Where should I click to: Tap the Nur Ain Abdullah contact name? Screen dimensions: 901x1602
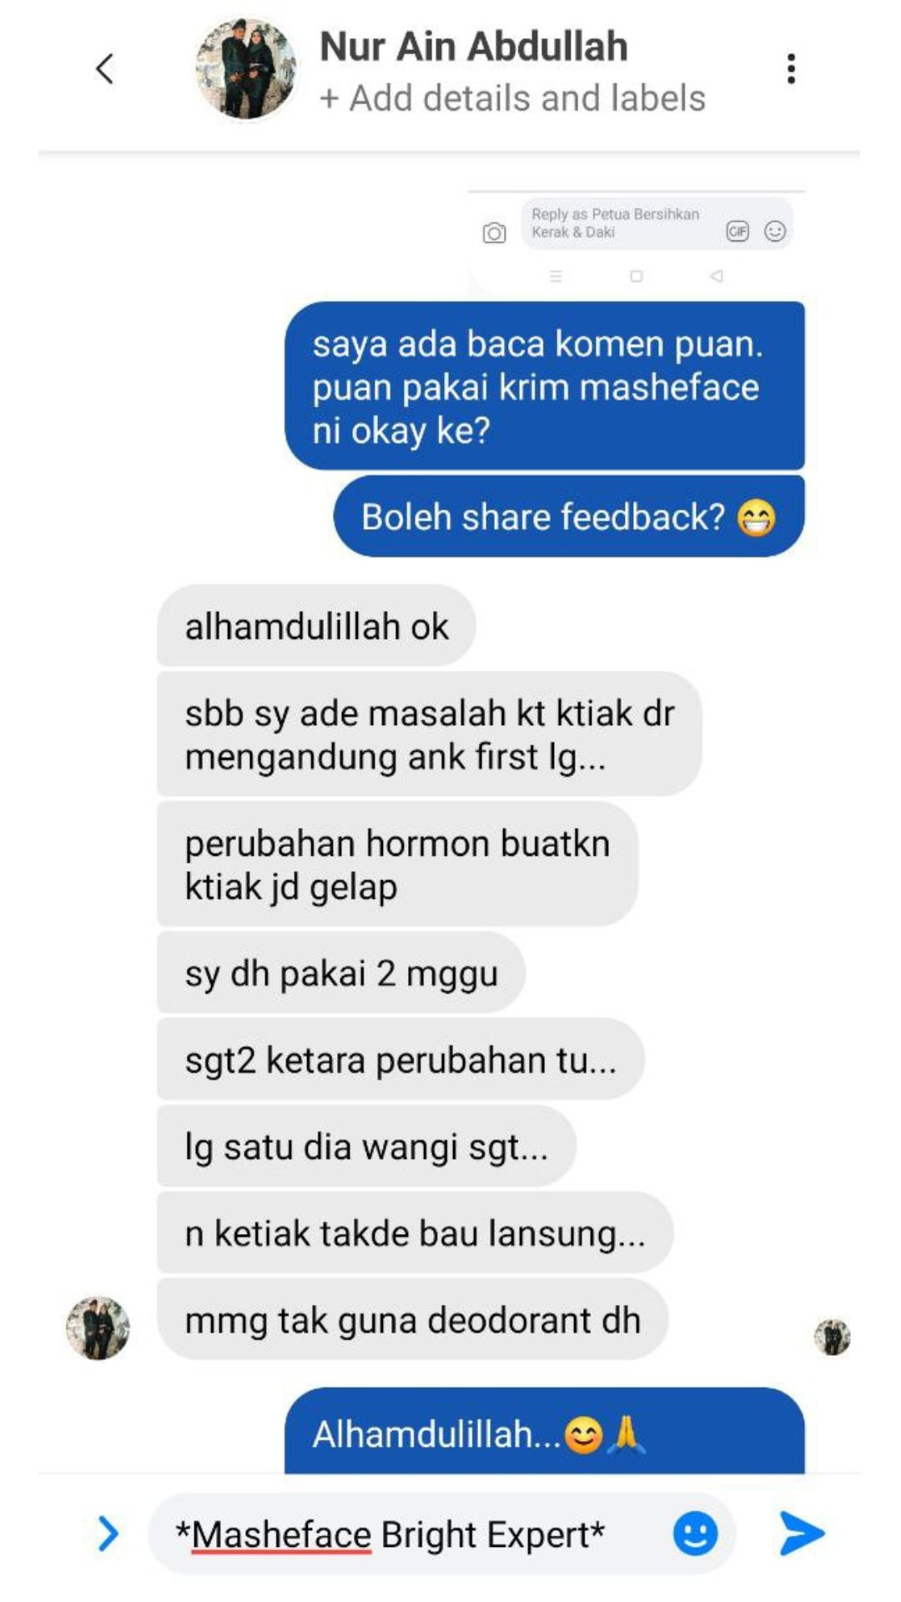[x=474, y=46]
